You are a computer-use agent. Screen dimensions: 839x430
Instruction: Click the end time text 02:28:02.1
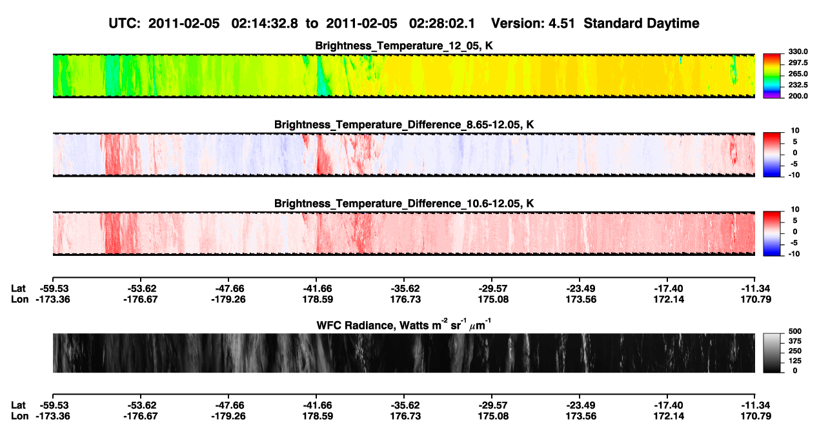click(442, 23)
